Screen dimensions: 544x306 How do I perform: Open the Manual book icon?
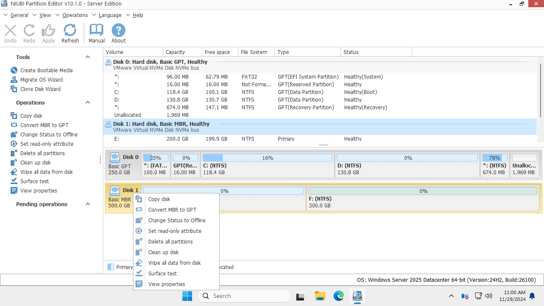tap(96, 34)
